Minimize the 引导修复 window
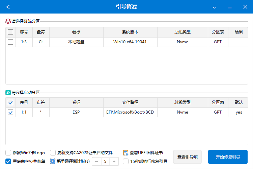Screen dimensions: 253x169 [230, 7]
